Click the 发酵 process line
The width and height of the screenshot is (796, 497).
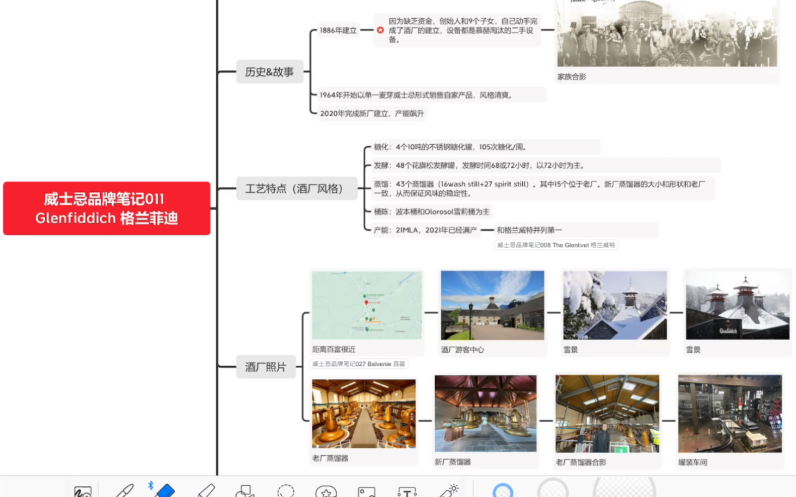click(x=545, y=165)
